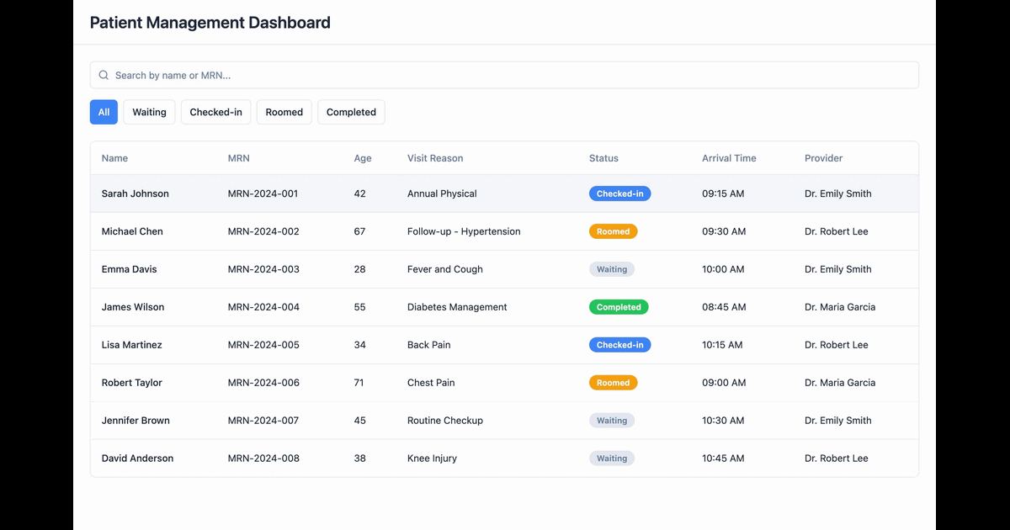Screen dimensions: 1010x530
Task: Click the Diabetes Management visit reason
Action: pos(457,307)
